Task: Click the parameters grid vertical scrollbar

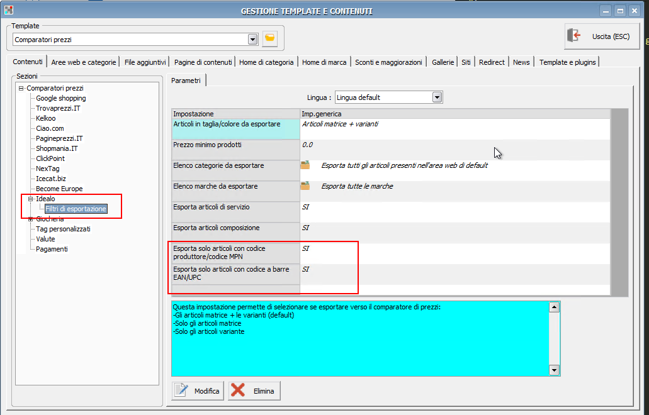Action: (x=619, y=202)
